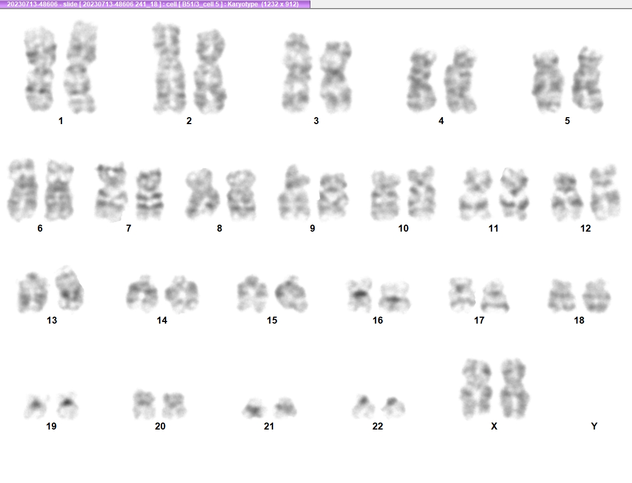Click the right chromosome 1 image
Screen dimensions: 632x483
[81, 67]
